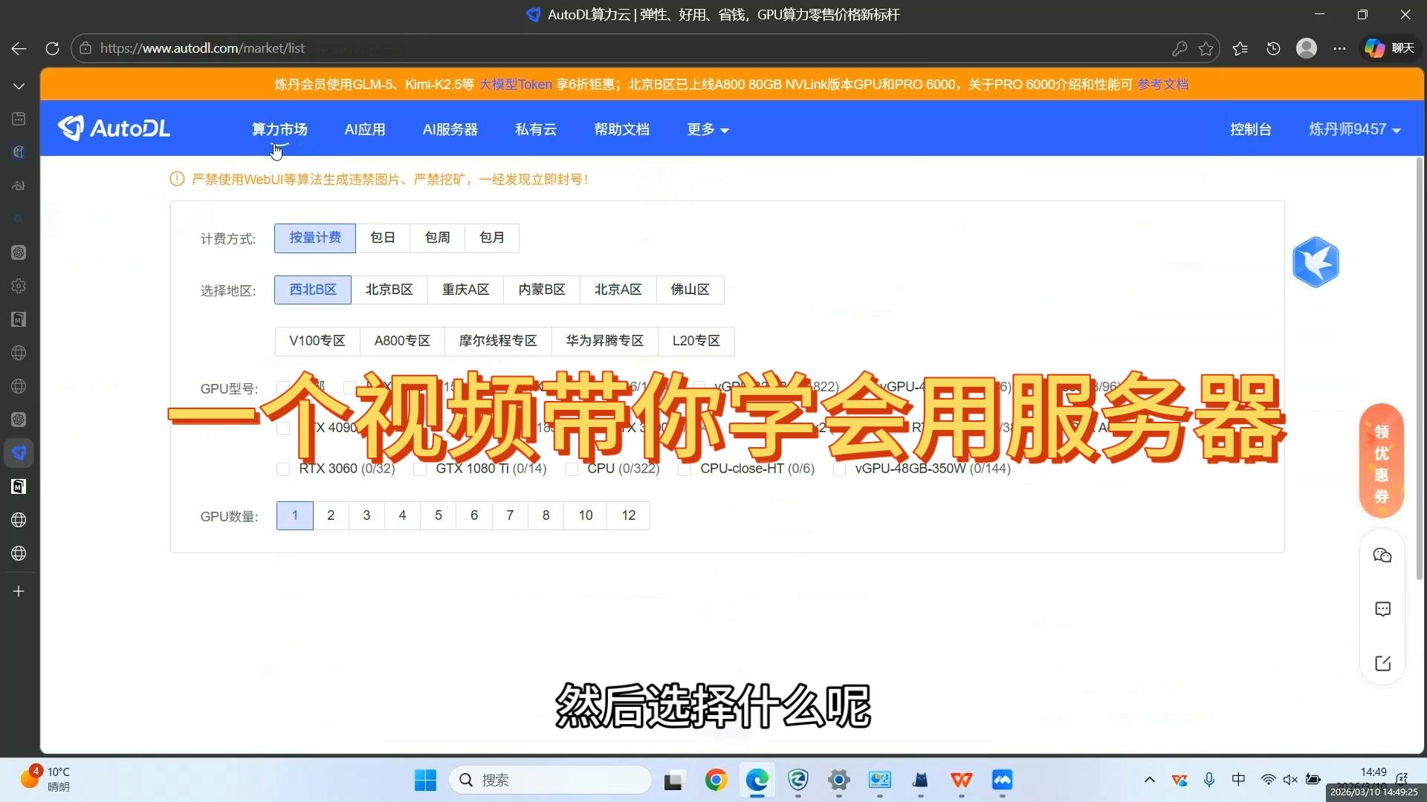Click the microphone icon in the system tray

[x=1209, y=779]
